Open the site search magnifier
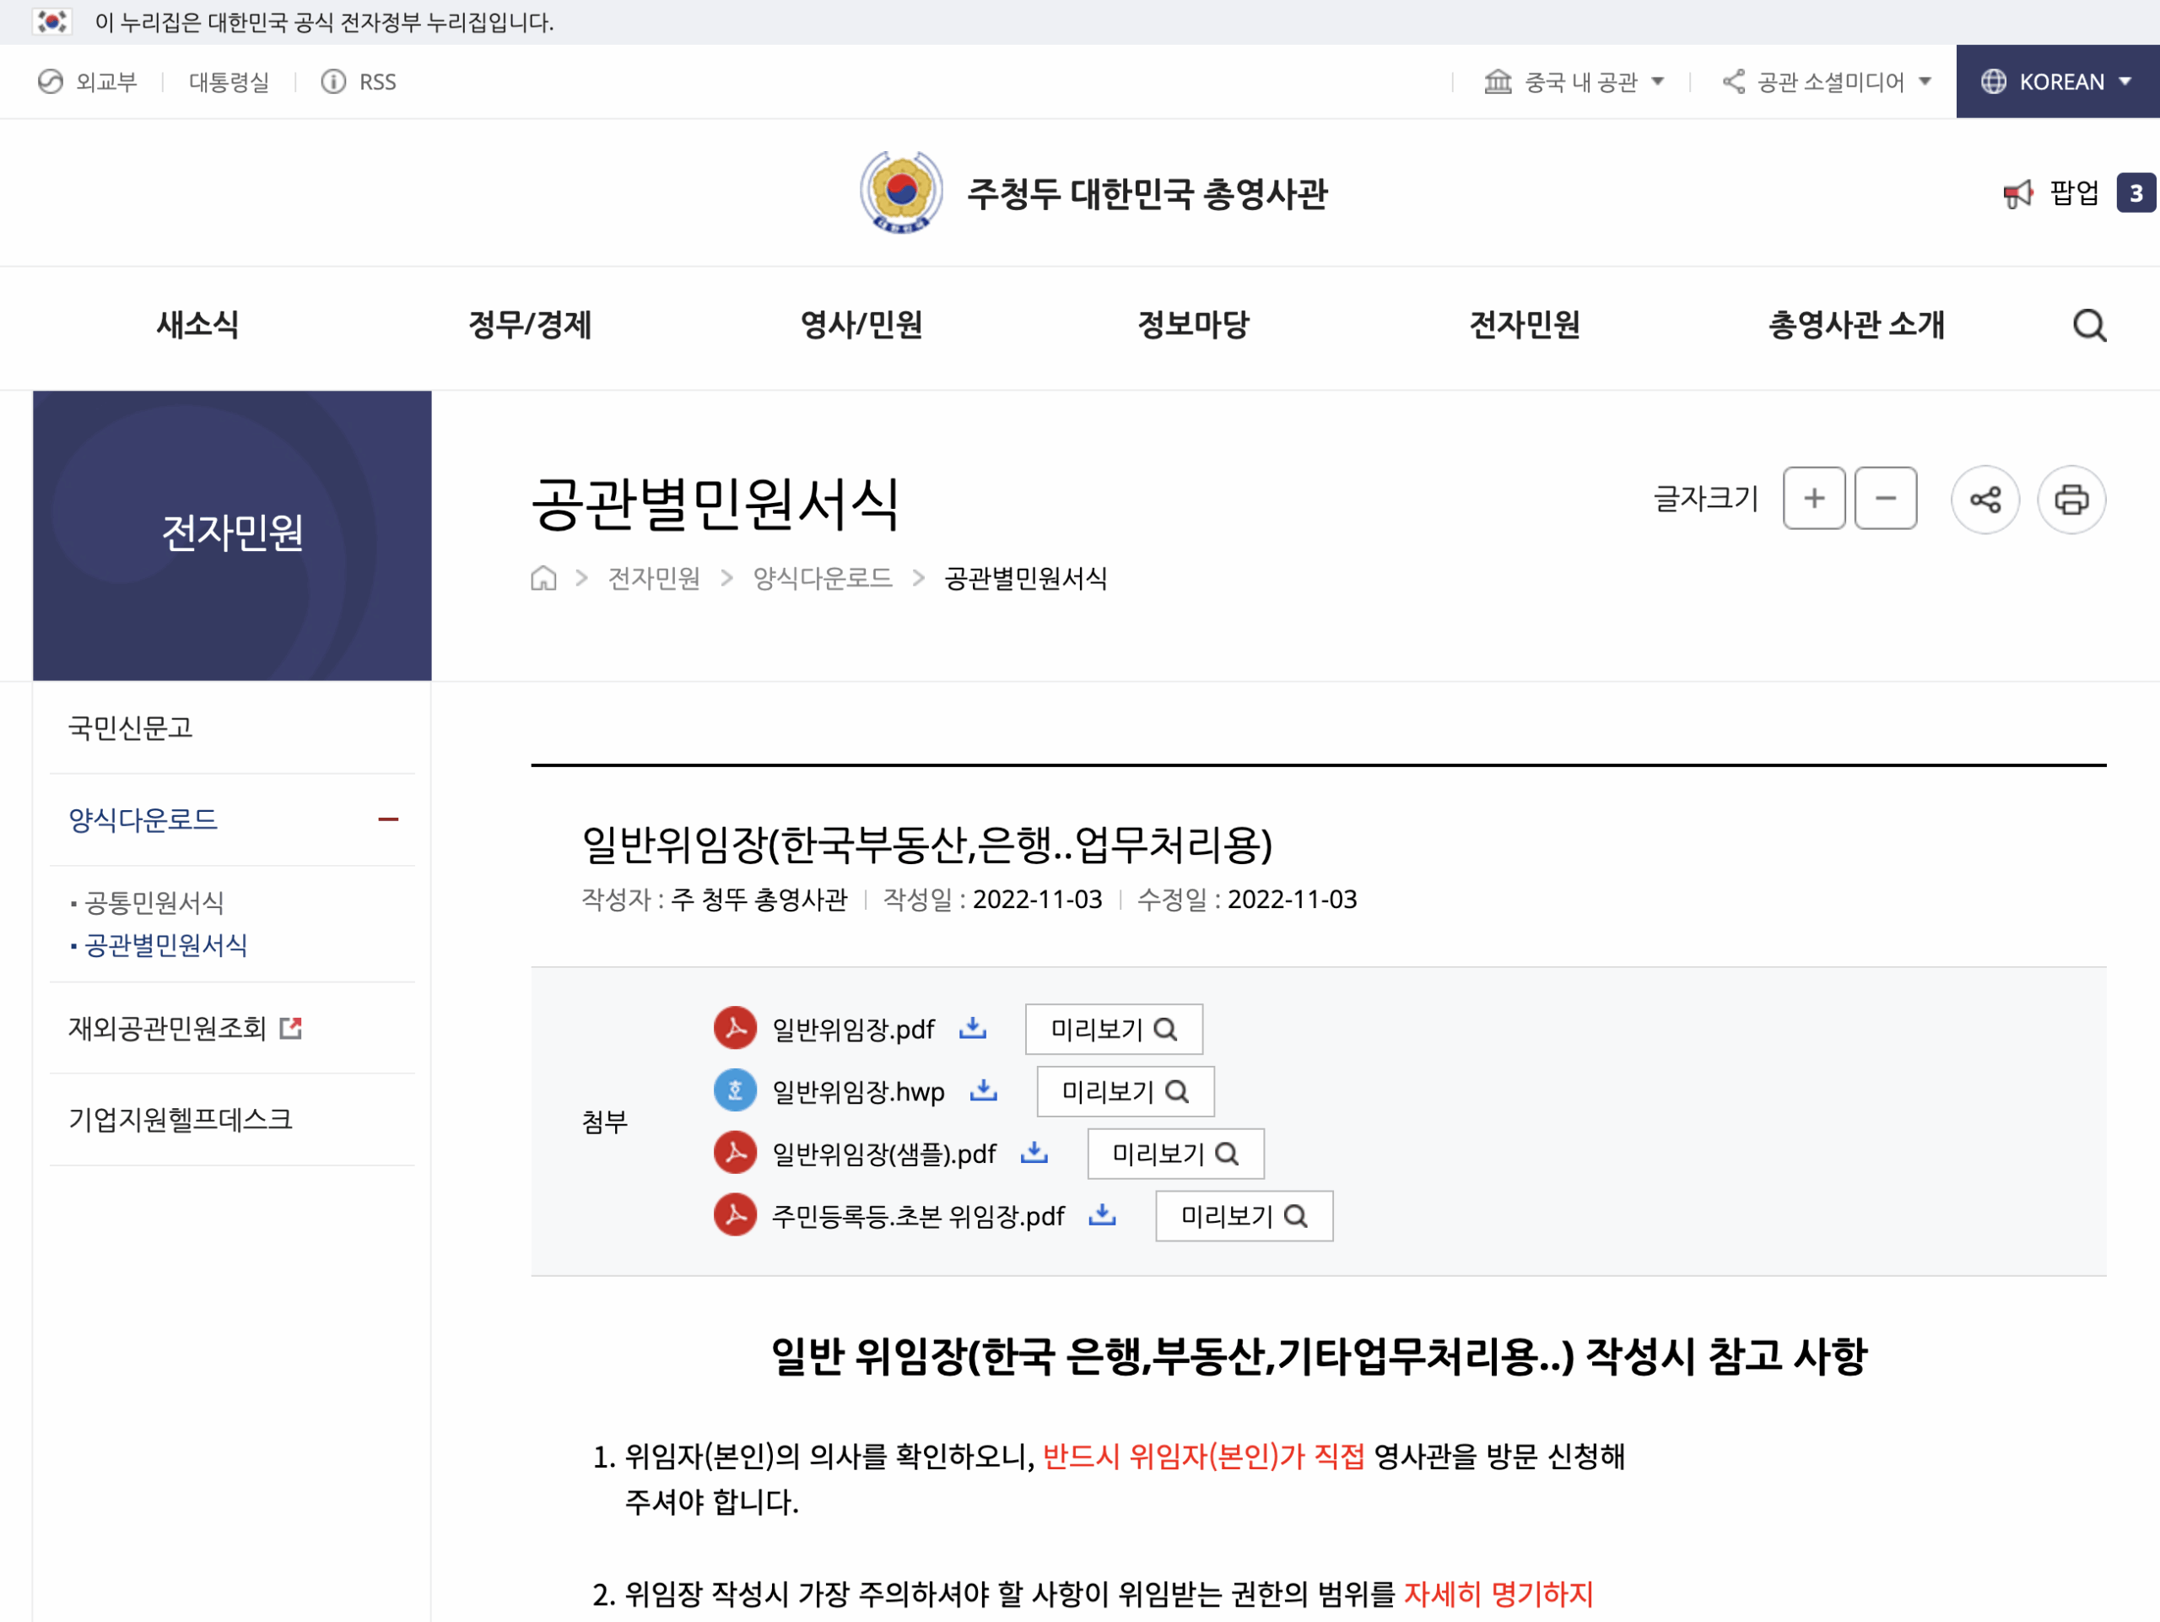 [x=2089, y=325]
